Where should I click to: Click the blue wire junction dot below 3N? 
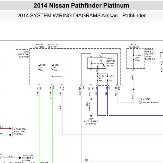pos(107,115)
